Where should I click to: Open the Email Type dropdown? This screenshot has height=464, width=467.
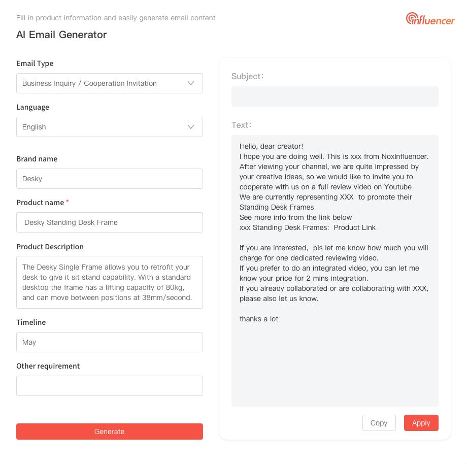tap(102, 83)
